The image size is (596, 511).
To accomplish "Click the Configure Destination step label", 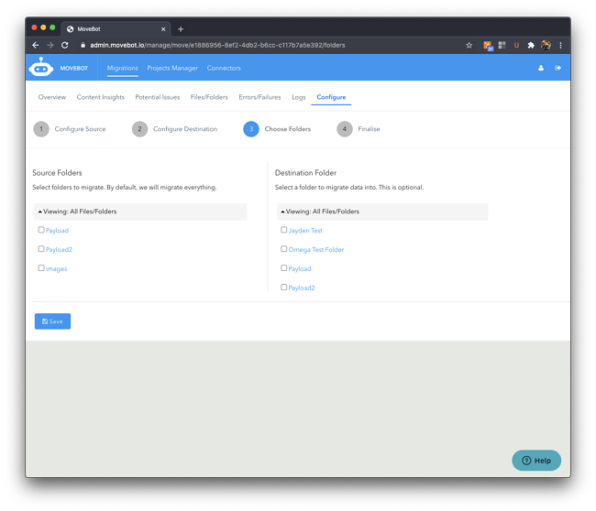I will point(185,129).
